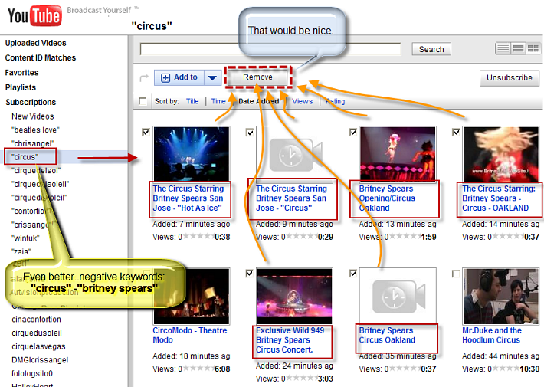Image resolution: width=544 pixels, height=387 pixels.
Task: Select "chrisangel" subscription
Action: coord(33,144)
